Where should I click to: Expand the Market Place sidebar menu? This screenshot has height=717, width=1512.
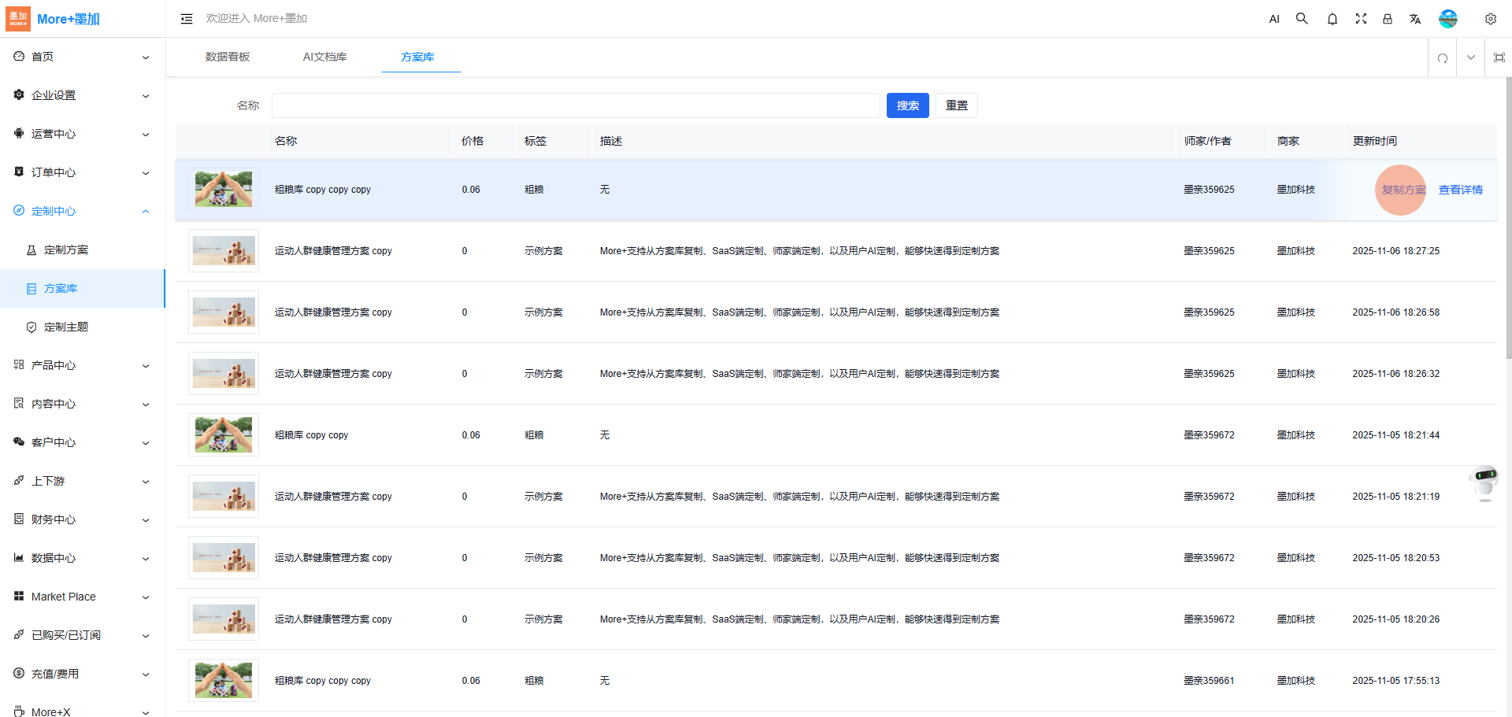coord(83,597)
